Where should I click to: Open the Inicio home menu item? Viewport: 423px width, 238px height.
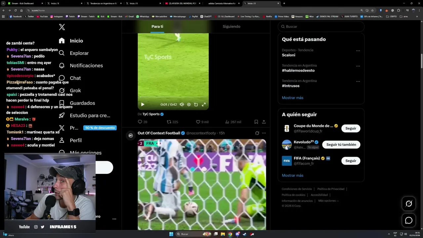[x=71, y=41]
